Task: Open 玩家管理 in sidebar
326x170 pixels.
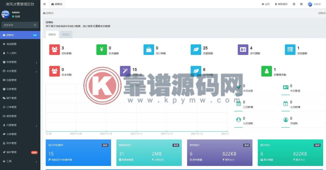Action: 20,89
